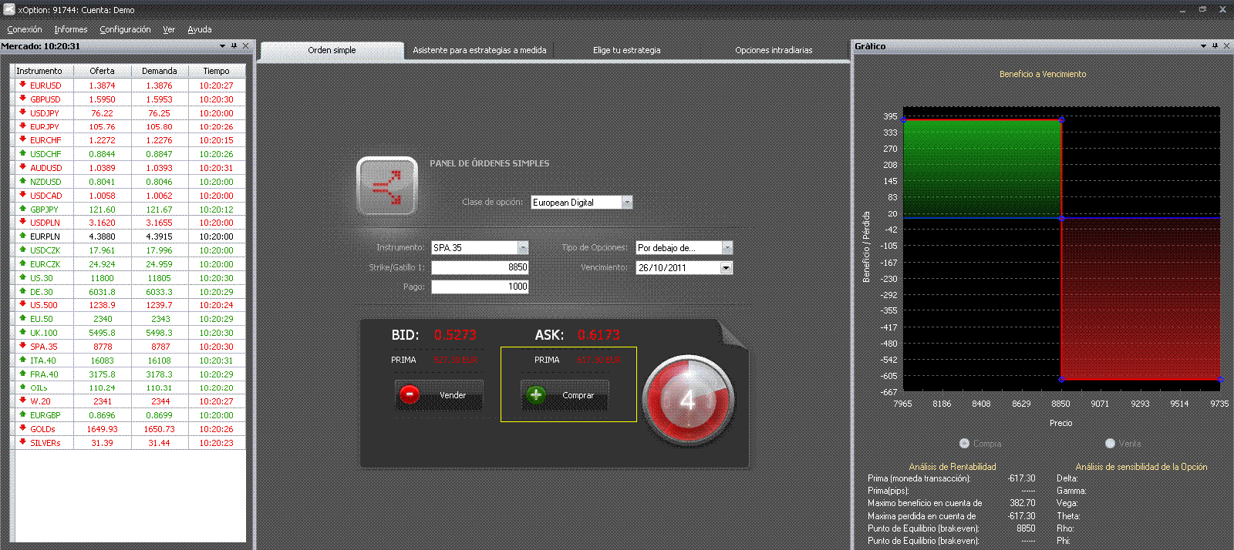Screen dimensions: 1234x550
Task: Open the Gráfico panel options arrow
Action: click(1203, 46)
